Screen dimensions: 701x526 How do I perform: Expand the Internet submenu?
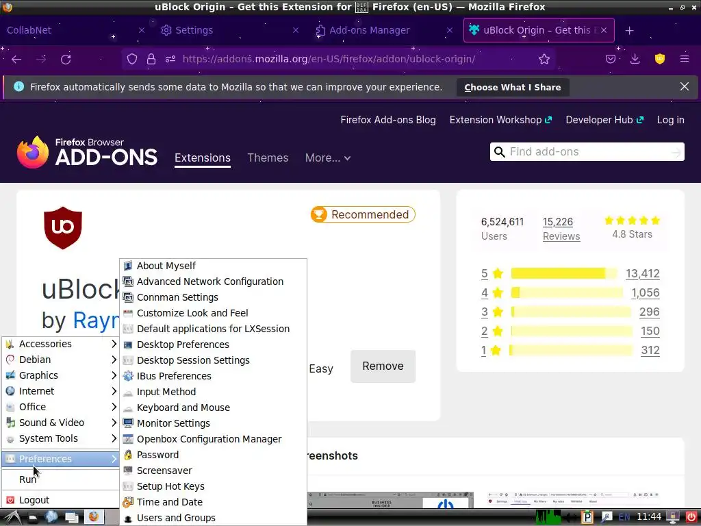[x=60, y=391]
